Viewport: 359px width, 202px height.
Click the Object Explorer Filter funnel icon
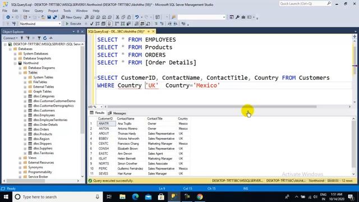click(x=39, y=38)
